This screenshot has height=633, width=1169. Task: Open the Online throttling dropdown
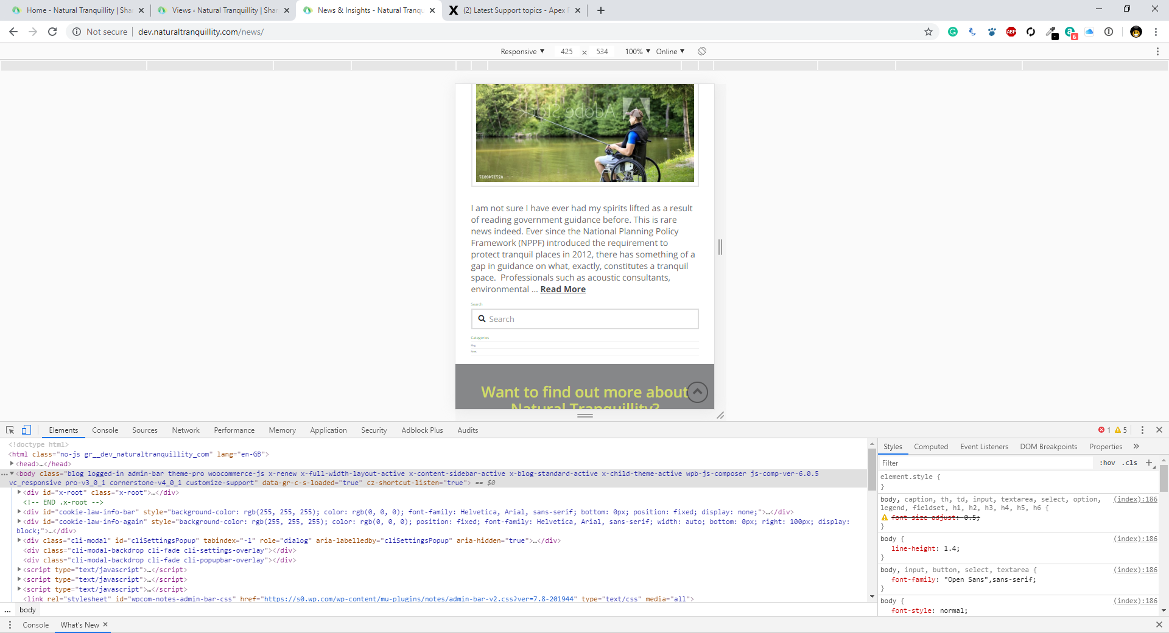tap(670, 52)
